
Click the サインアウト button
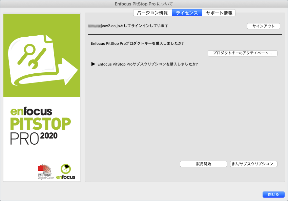click(x=263, y=26)
